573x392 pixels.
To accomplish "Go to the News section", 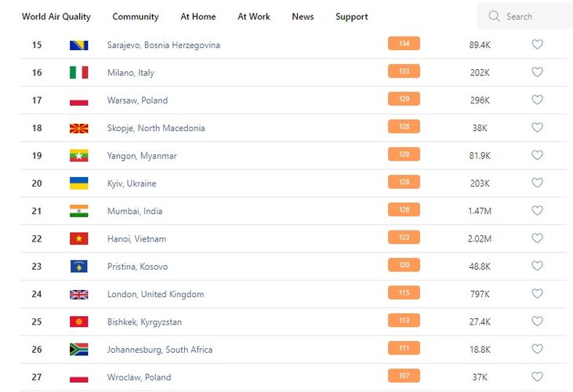I will pos(303,16).
